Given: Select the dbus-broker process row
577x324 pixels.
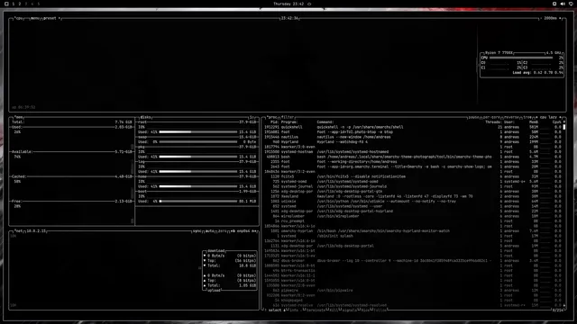Looking at the screenshot, I should tap(413, 261).
